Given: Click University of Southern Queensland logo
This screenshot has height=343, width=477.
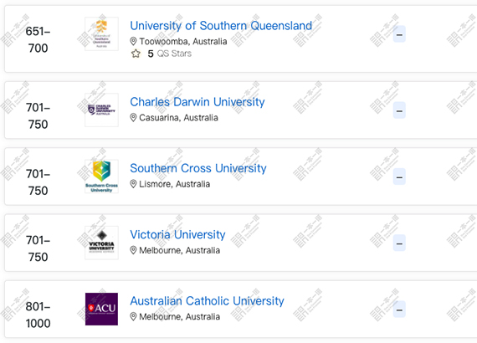Looking at the screenshot, I should click(101, 33).
